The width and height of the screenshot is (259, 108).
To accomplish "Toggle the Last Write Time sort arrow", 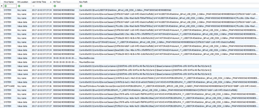I will point(50,2).
